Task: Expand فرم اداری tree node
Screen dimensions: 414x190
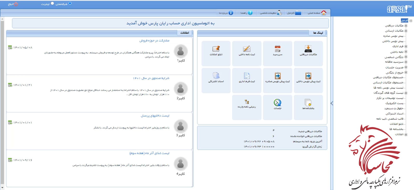Action: pyautogui.click(x=406, y=46)
